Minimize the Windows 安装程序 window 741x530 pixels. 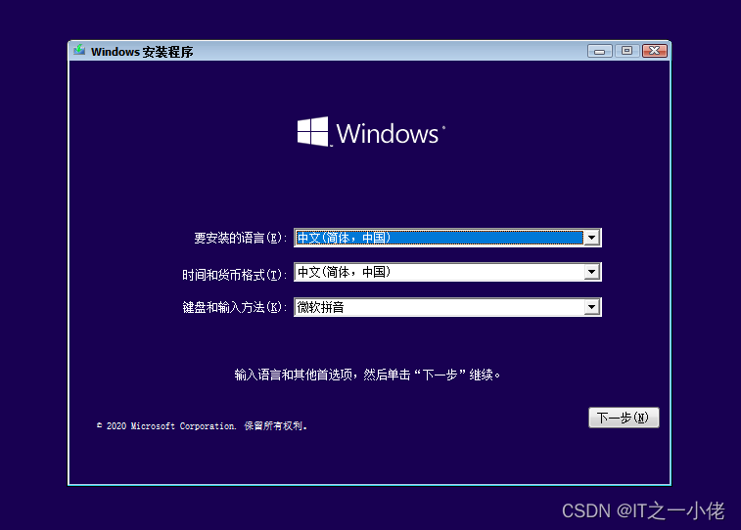pyautogui.click(x=600, y=51)
